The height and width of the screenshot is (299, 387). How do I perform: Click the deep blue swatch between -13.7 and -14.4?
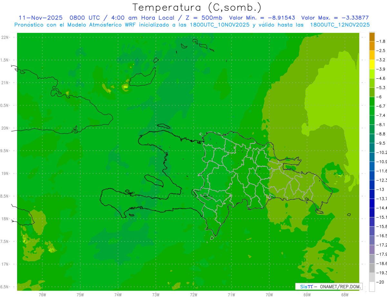point(372,203)
